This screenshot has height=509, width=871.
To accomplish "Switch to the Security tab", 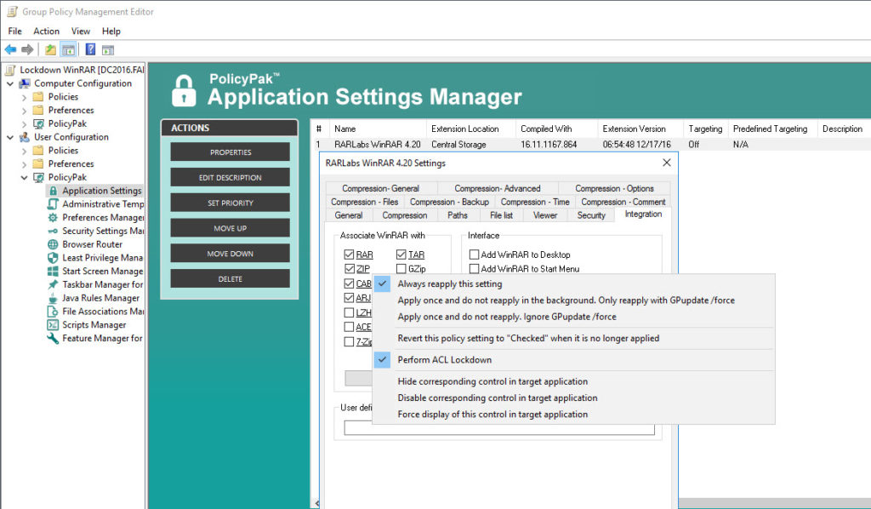I will pyautogui.click(x=591, y=215).
